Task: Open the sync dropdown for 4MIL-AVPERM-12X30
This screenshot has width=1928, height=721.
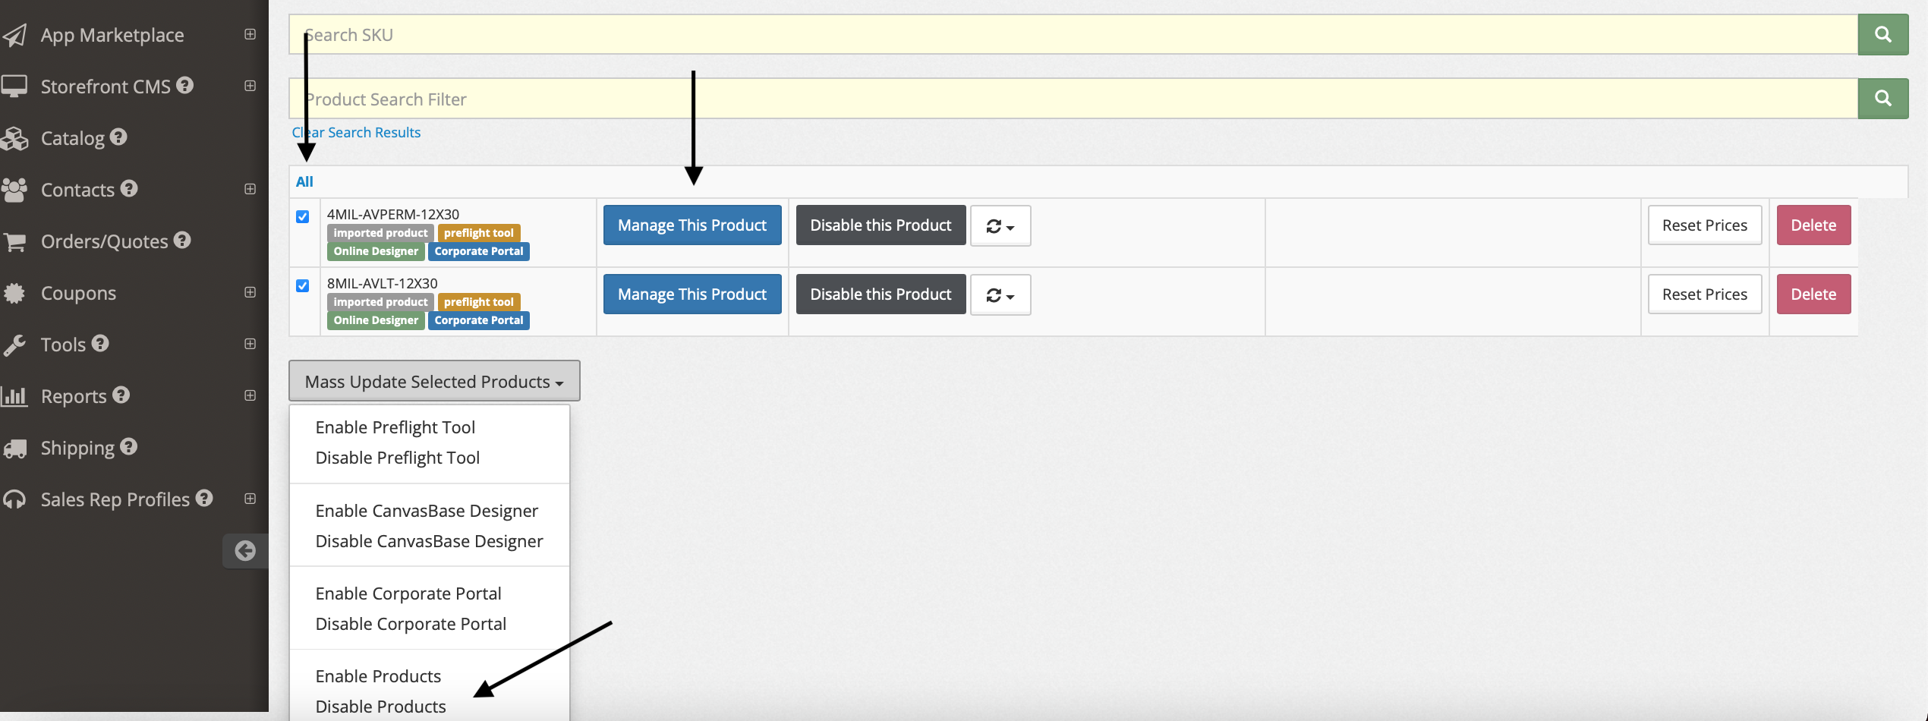Action: pyautogui.click(x=1000, y=225)
